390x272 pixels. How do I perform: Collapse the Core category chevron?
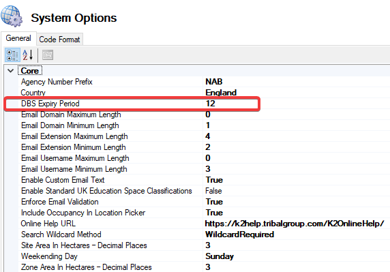pyautogui.click(x=10, y=71)
